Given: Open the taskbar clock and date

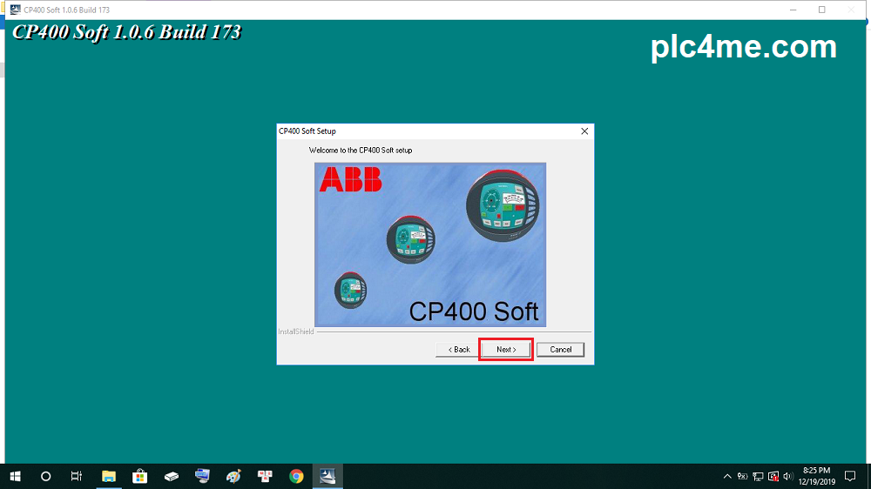Looking at the screenshot, I should 817,476.
